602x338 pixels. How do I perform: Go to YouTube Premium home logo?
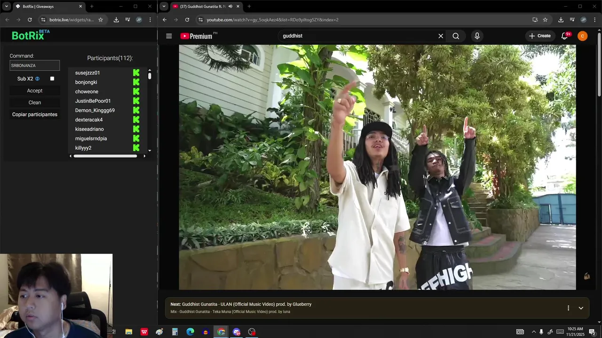point(197,36)
